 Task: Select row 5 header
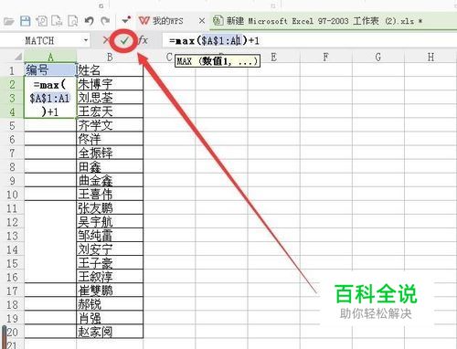click(12, 125)
